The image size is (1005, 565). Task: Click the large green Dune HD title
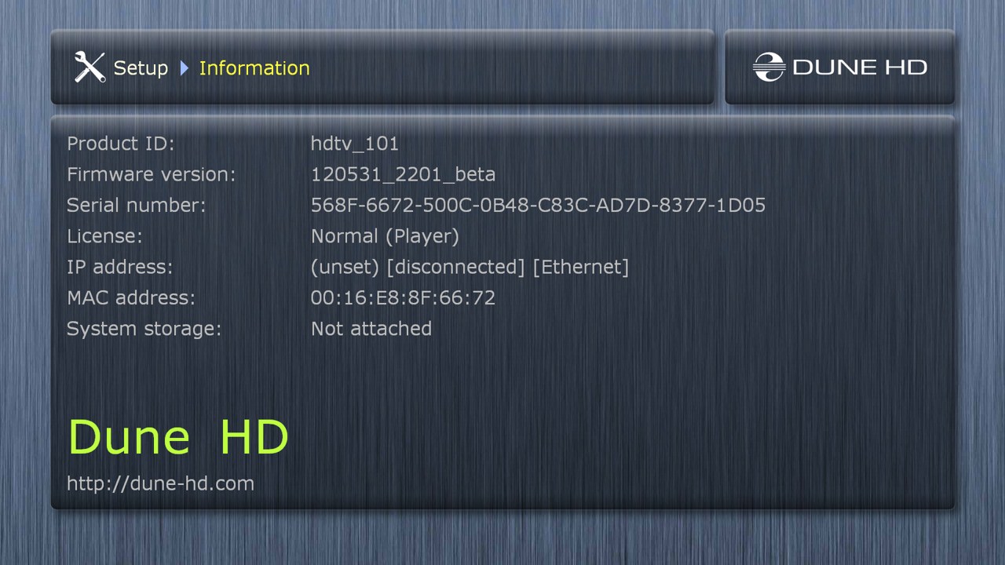point(178,436)
